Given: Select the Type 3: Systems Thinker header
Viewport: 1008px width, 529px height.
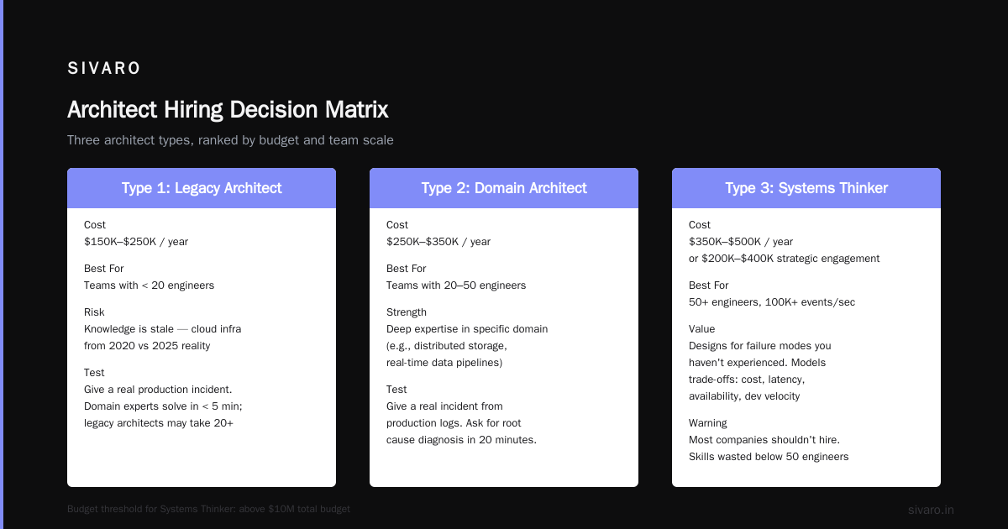Looking at the screenshot, I should pyautogui.click(x=806, y=188).
